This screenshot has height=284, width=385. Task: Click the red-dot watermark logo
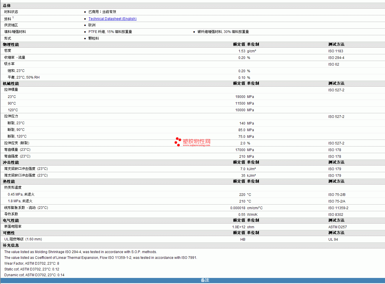178,142
